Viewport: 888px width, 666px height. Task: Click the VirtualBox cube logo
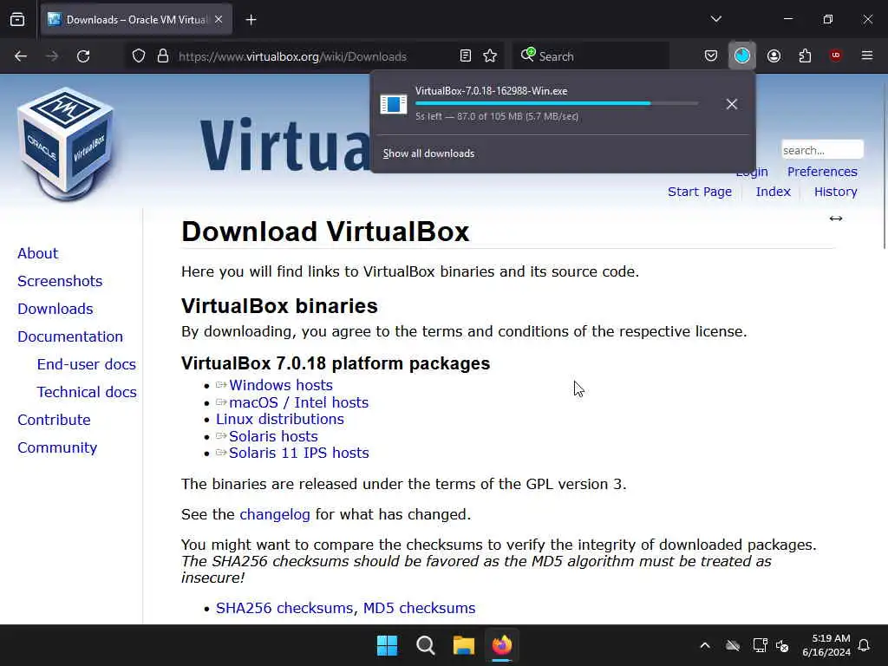click(x=65, y=145)
